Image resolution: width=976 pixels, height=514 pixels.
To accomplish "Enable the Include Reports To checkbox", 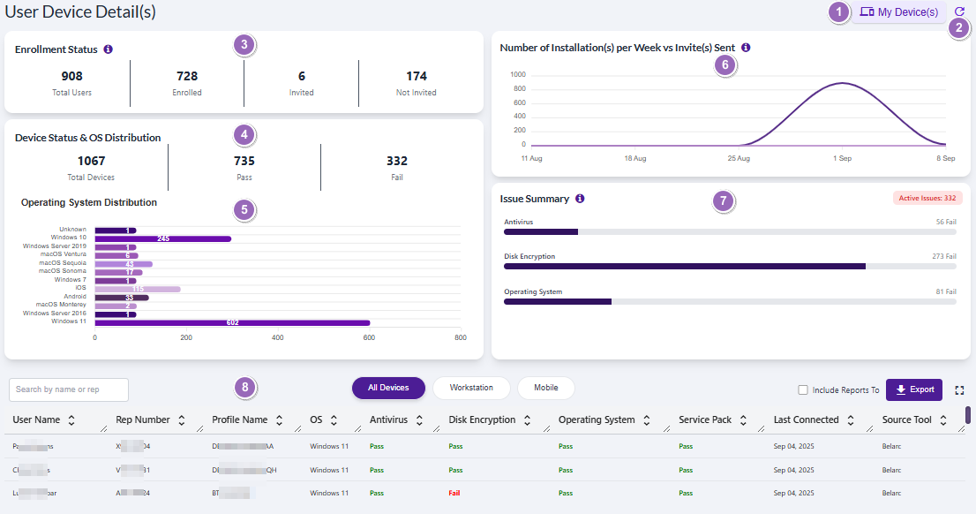I will (x=803, y=389).
